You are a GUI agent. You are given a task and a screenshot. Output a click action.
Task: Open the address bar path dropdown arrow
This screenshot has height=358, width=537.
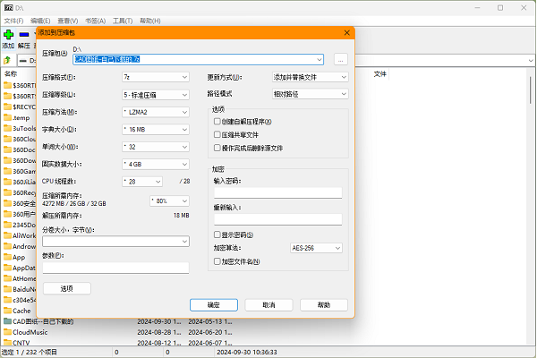pyautogui.click(x=531, y=61)
